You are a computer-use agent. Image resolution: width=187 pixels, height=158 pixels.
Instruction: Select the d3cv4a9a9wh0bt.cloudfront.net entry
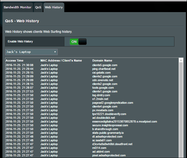(112, 144)
